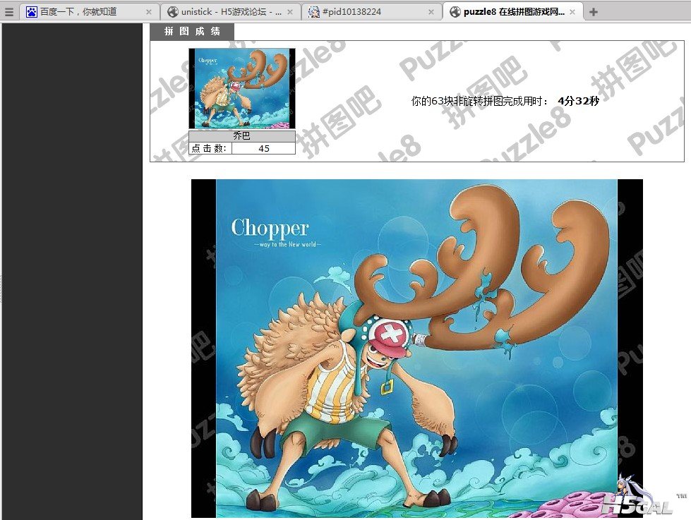Viewport: 691px width, 520px height.
Task: Click the Baidu paw favicon
Action: 32,12
